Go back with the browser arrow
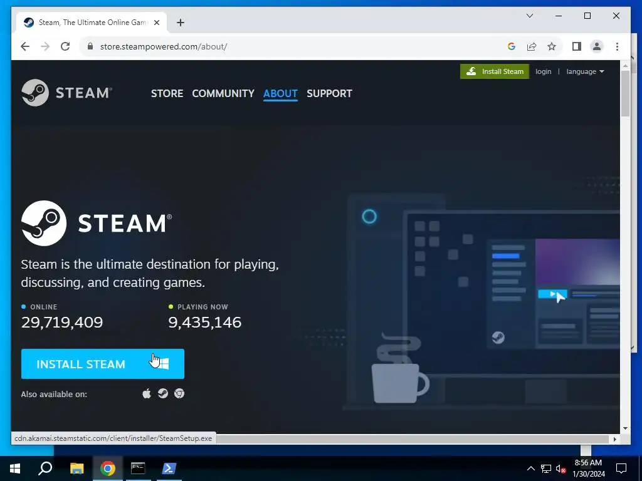Viewport: 642px width, 481px height. click(x=25, y=46)
